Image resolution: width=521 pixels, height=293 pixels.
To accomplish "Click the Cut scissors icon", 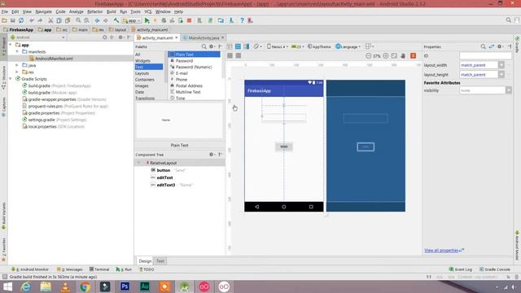I will (x=50, y=20).
